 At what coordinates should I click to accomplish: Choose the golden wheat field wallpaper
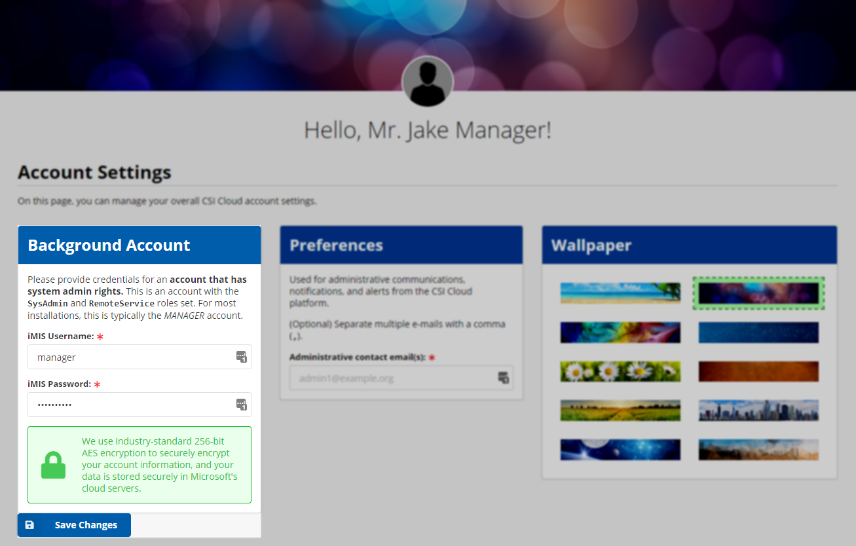(758, 450)
